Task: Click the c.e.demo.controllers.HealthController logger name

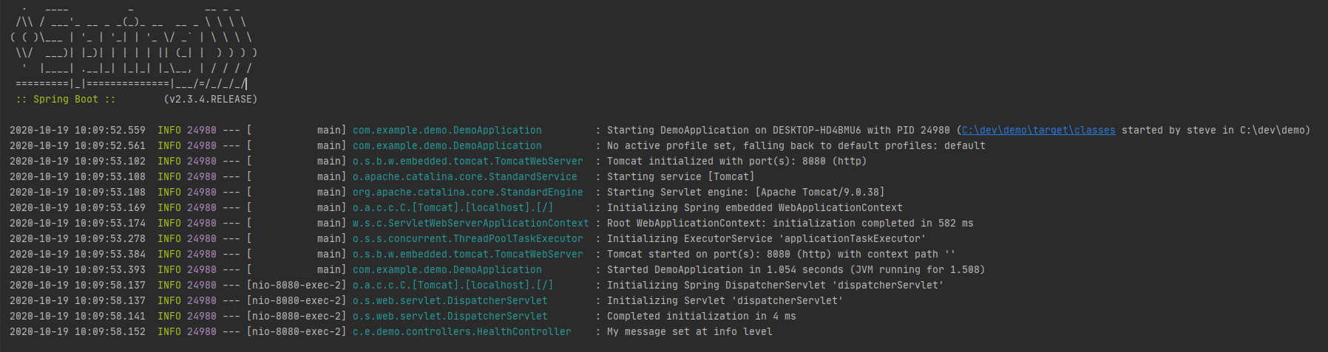Action: [x=462, y=332]
